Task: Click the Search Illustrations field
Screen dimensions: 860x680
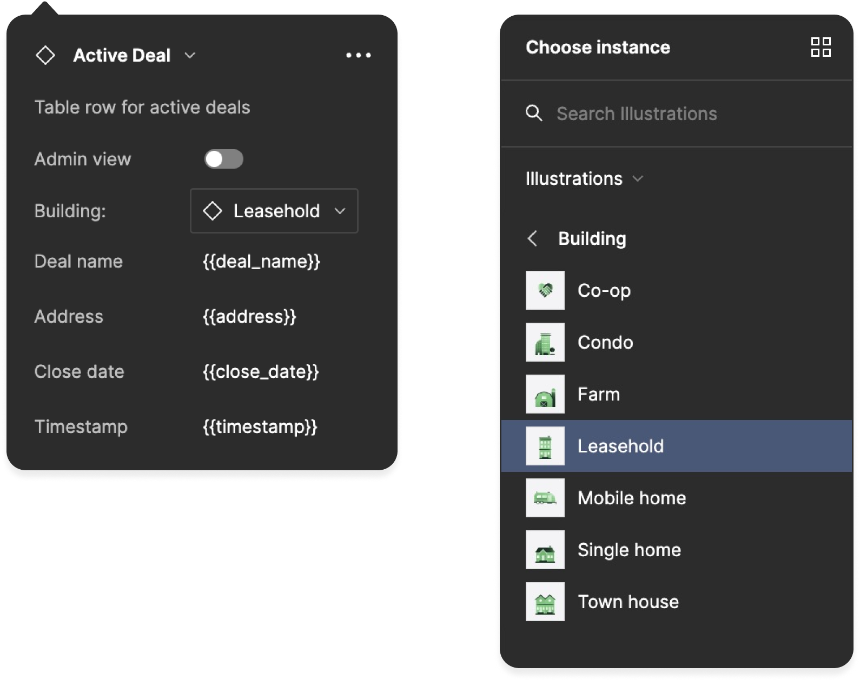Action: tap(677, 114)
